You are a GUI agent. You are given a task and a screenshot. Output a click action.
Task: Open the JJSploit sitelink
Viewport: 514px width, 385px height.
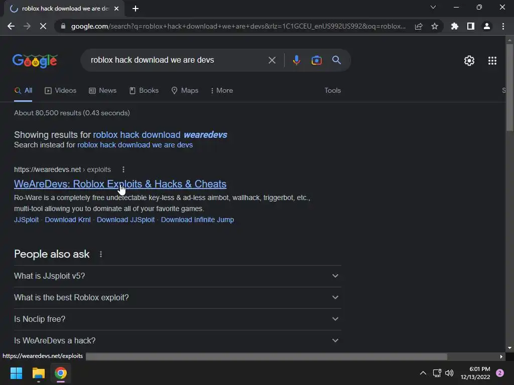[26, 220]
